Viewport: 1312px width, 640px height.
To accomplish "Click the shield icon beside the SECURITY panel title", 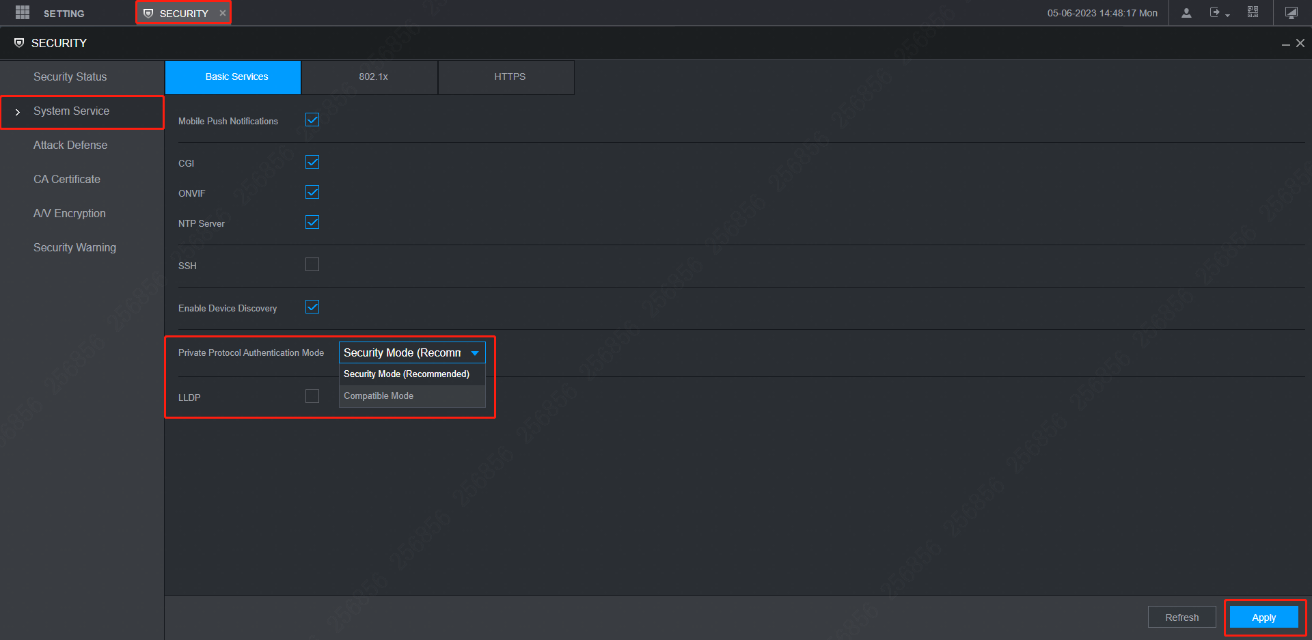I will pos(19,42).
